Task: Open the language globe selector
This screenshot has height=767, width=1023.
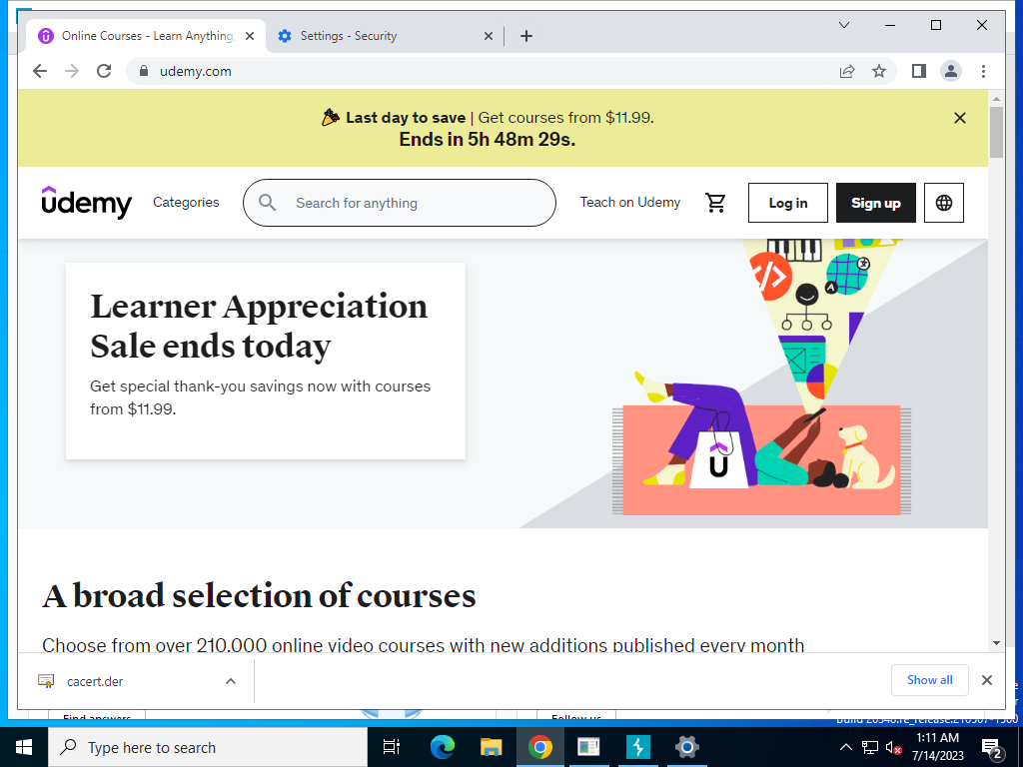Action: pyautogui.click(x=943, y=203)
